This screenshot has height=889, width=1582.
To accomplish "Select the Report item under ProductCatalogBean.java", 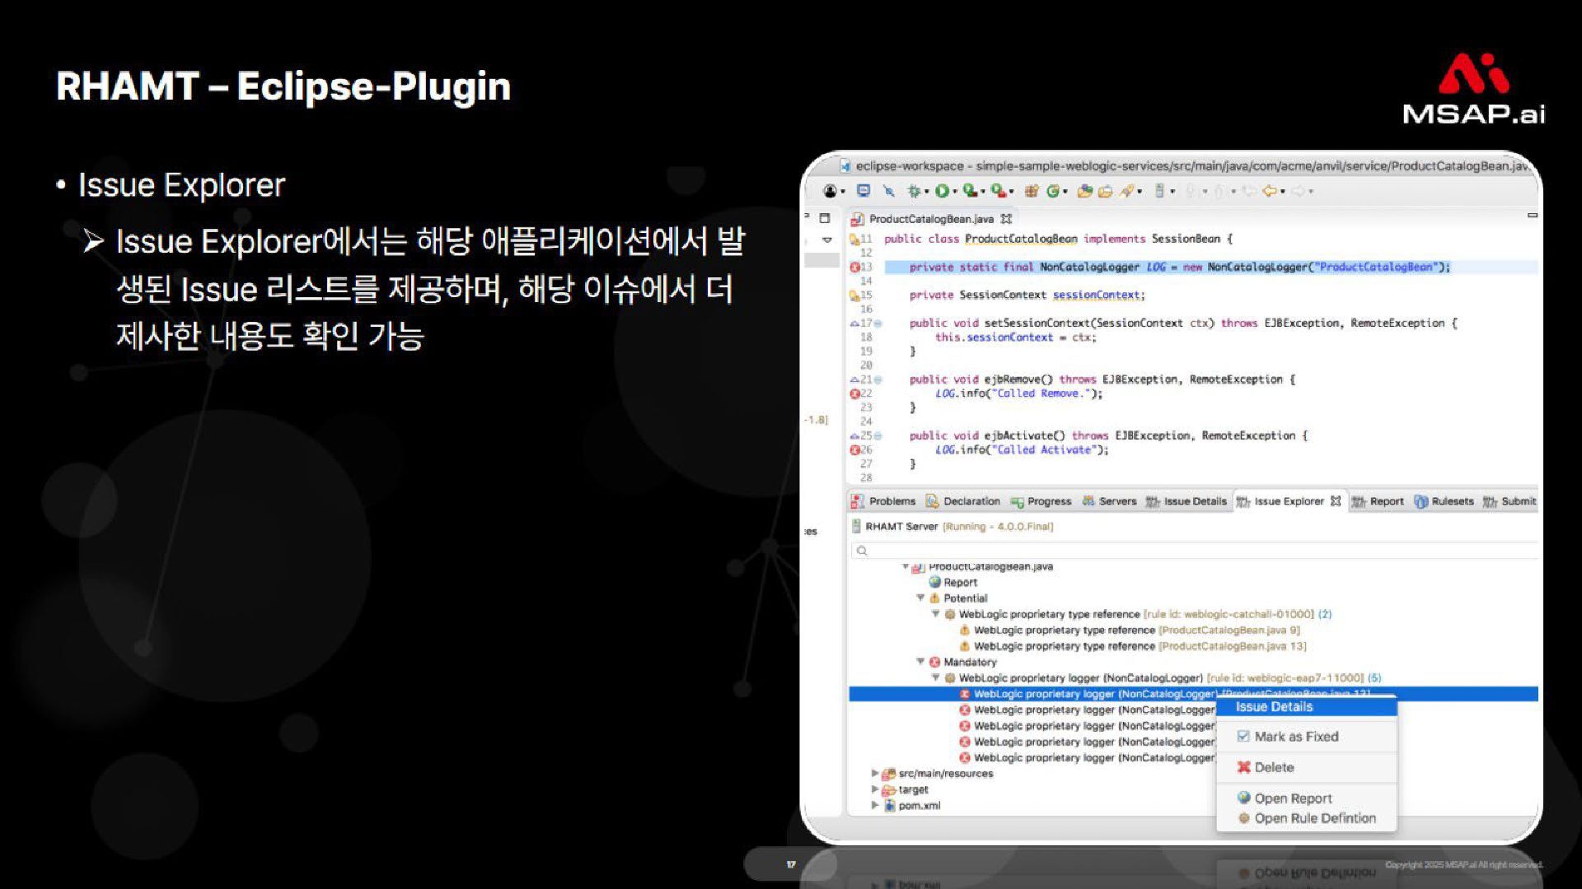I will [x=952, y=582].
